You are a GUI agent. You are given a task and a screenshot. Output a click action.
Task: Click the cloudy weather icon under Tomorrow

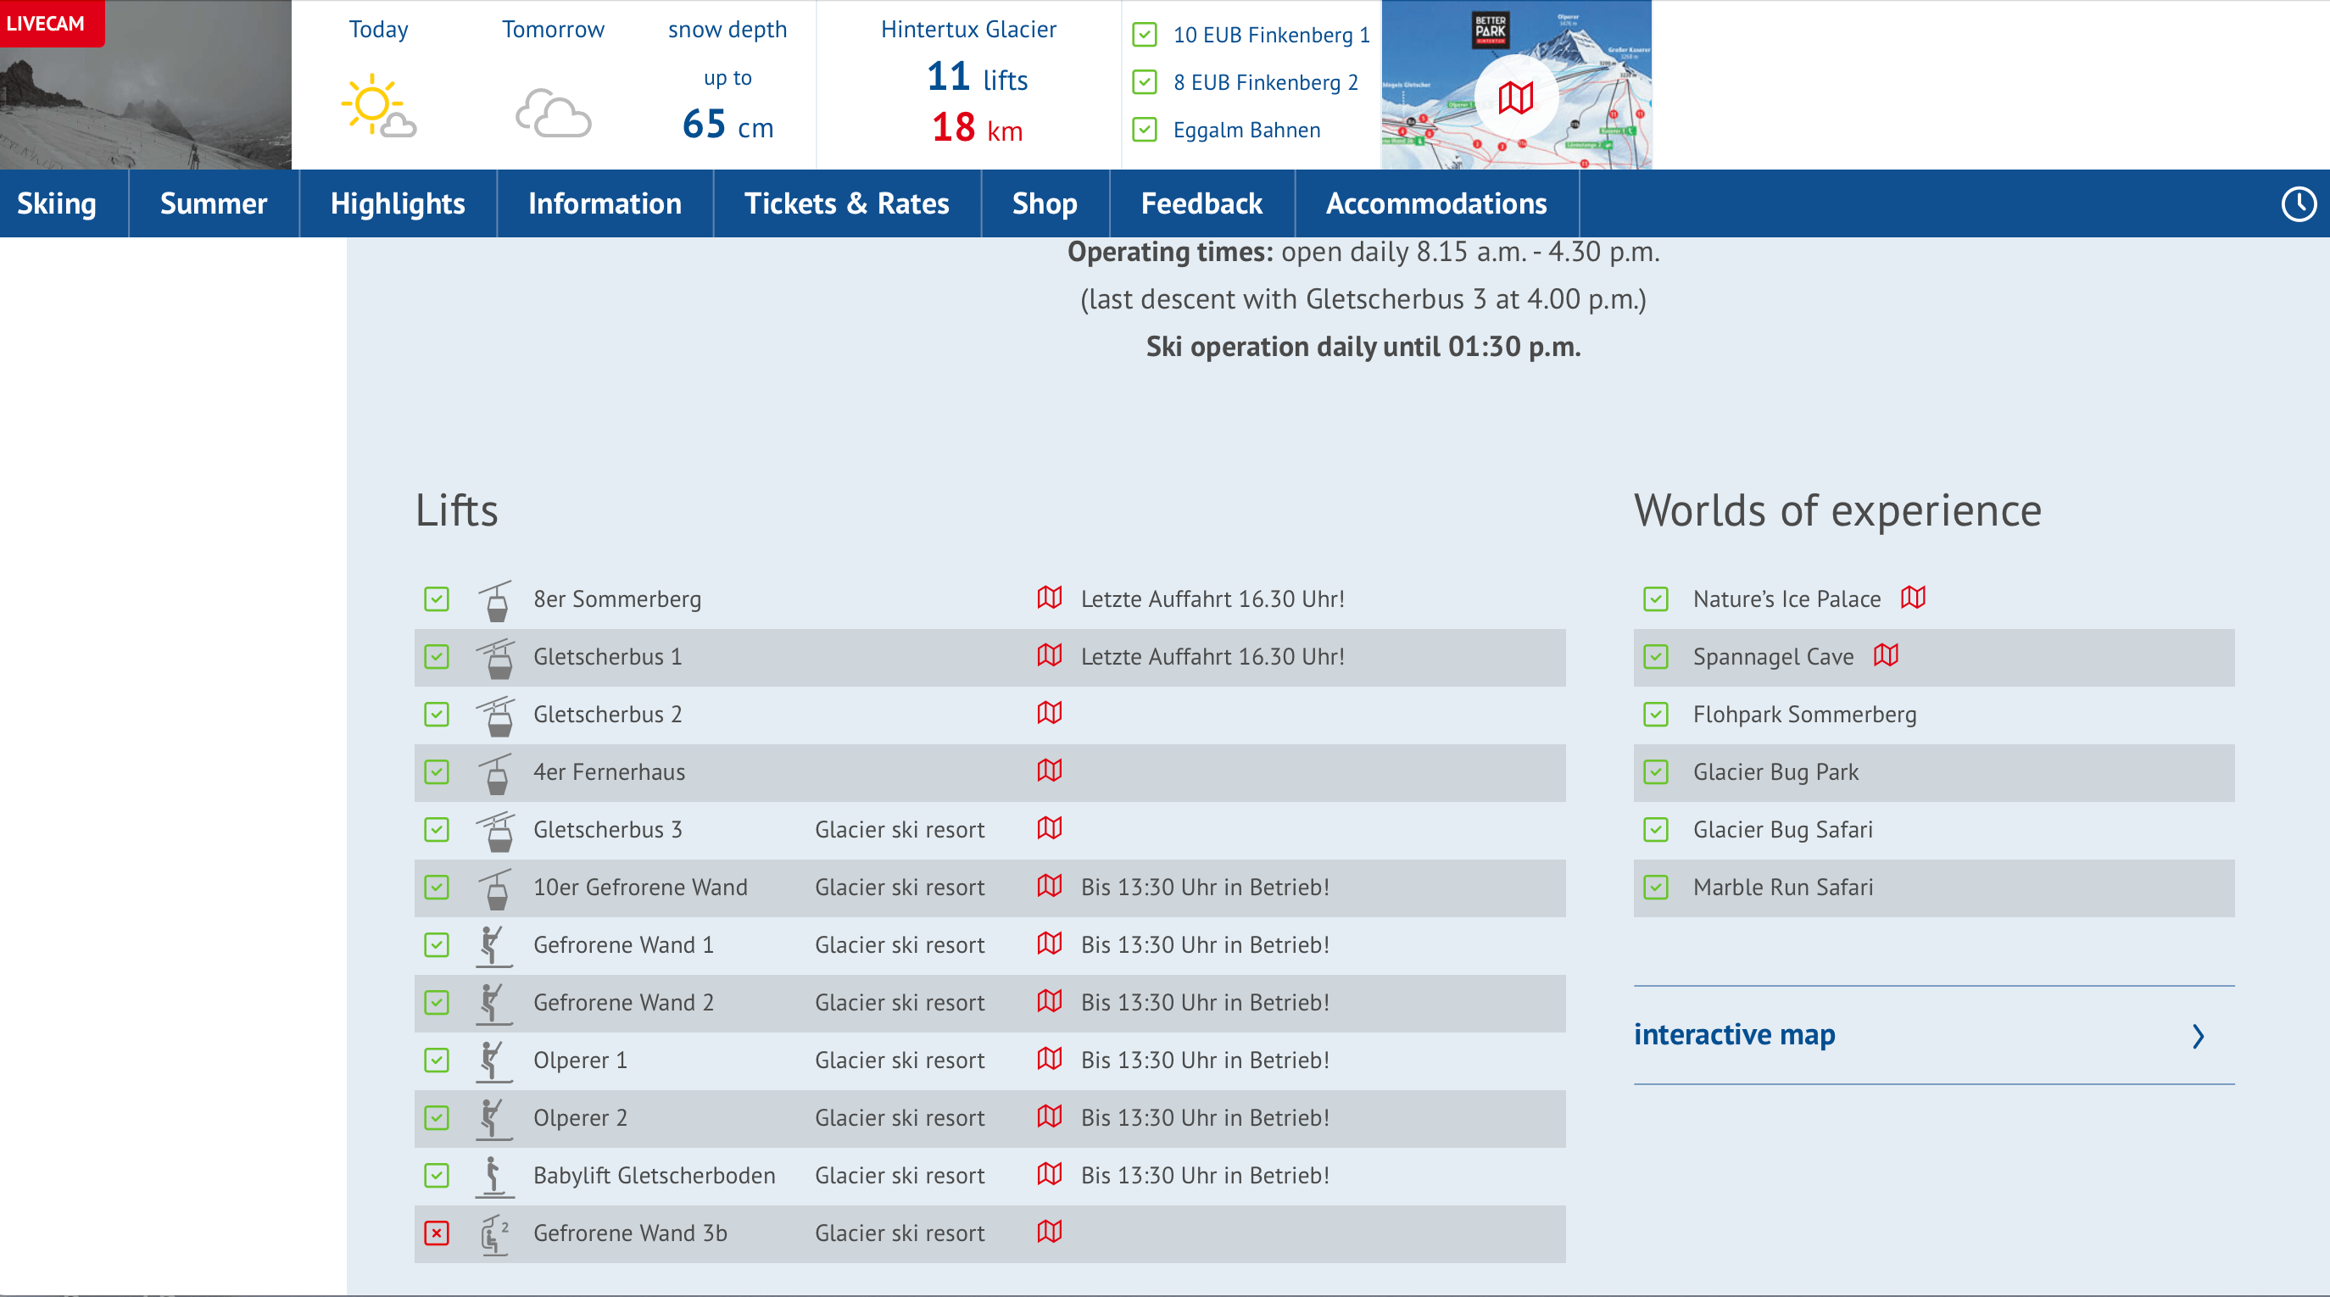click(554, 113)
